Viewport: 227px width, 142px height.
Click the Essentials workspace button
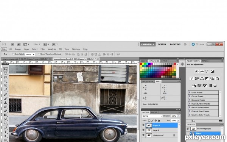click(148, 44)
